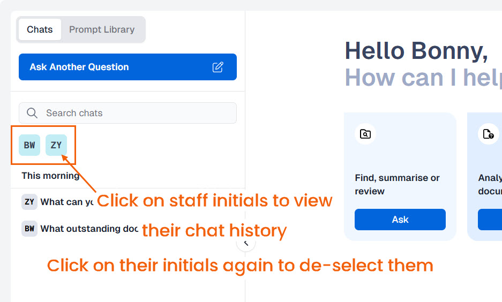
Task: Click the This morning section heading
Action: tap(50, 176)
